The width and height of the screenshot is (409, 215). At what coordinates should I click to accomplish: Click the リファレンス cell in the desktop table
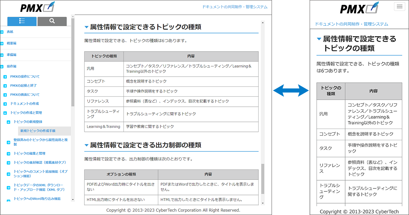(104, 101)
